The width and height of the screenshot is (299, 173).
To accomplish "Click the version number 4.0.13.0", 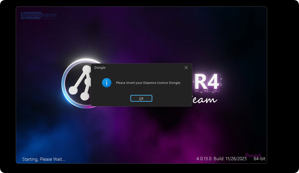I will [204, 159].
